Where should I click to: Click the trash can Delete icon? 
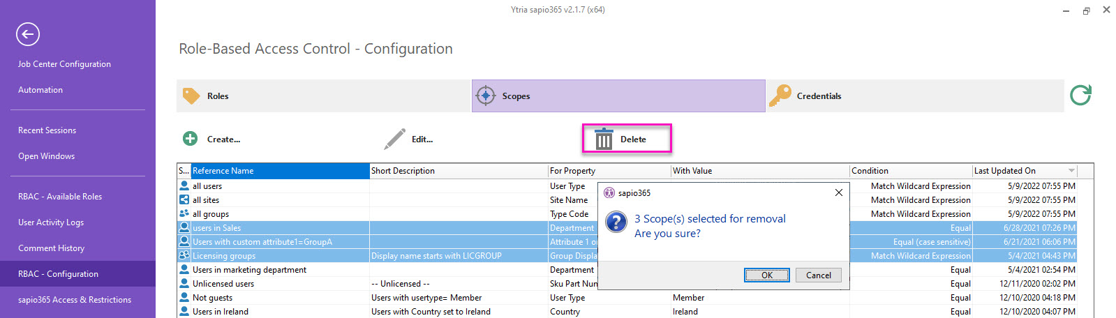click(604, 139)
